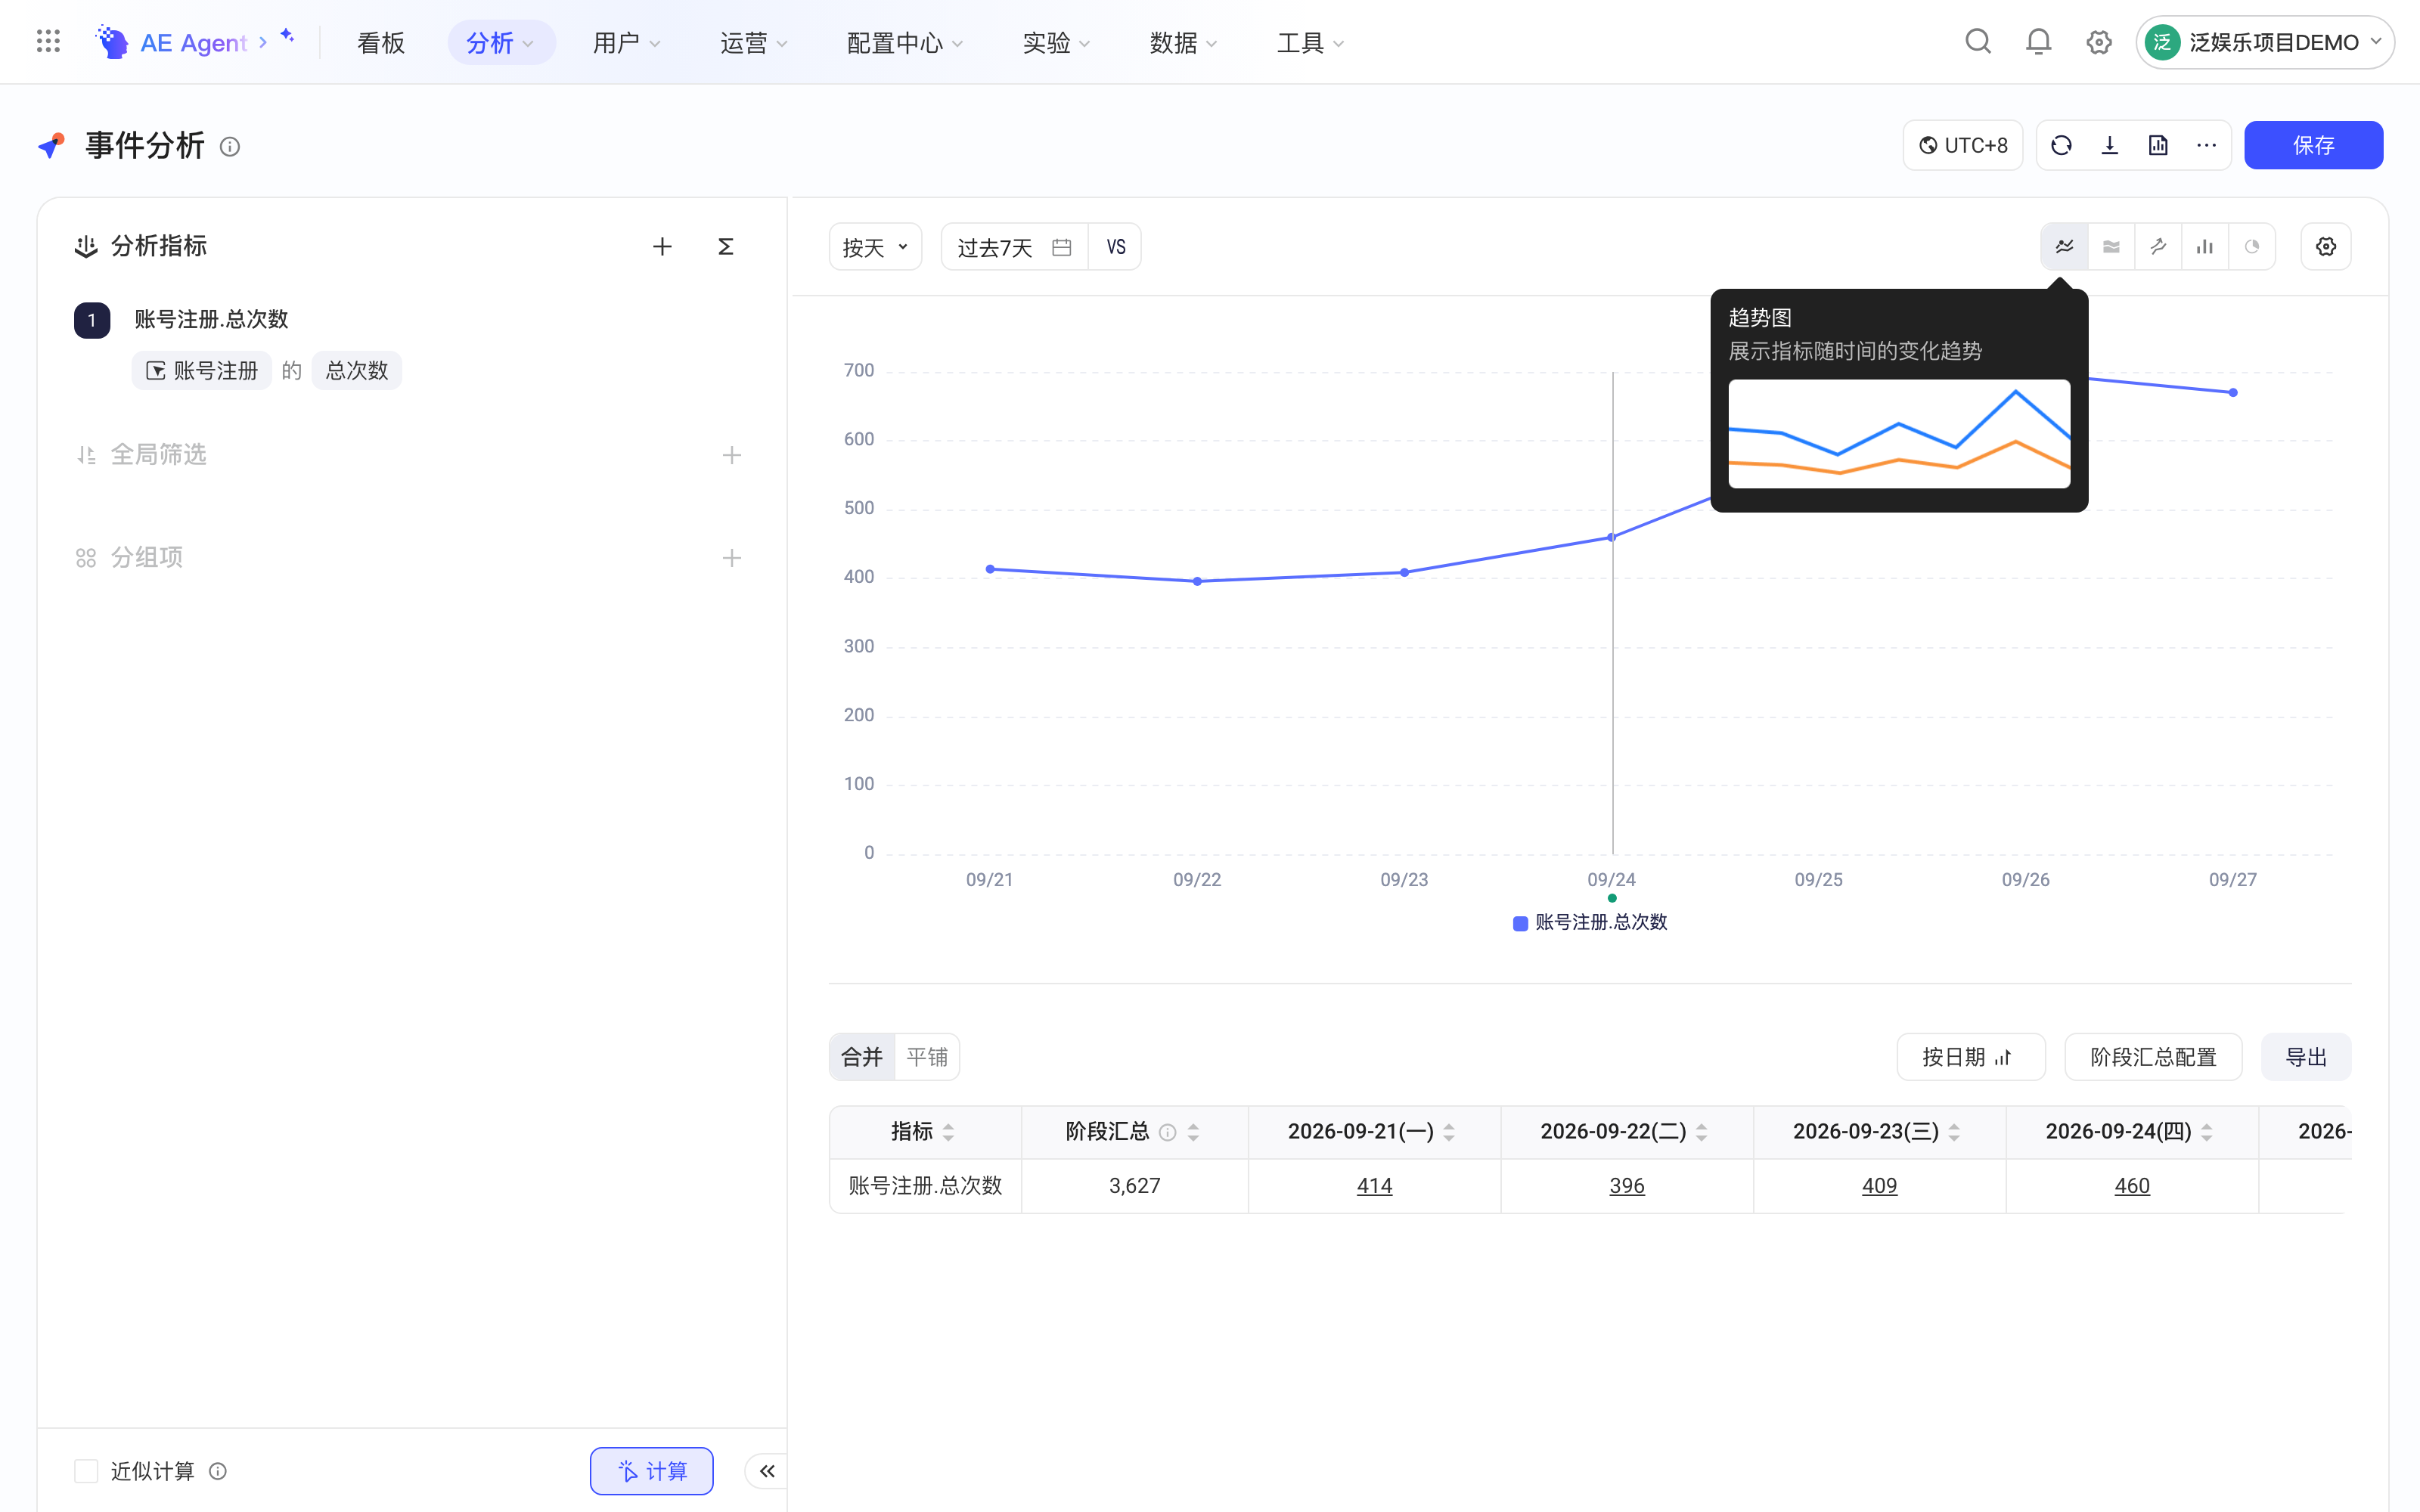This screenshot has height=1512, width=2420.
Task: Add a new analysis metric plus
Action: pos(662,246)
